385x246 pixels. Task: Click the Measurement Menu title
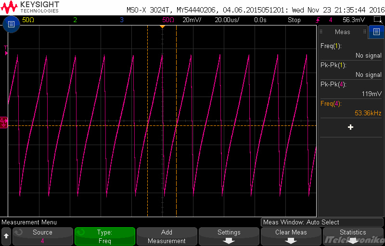click(x=29, y=222)
